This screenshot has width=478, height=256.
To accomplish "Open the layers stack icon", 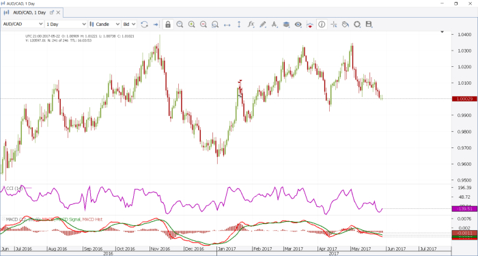I will pos(286,25).
